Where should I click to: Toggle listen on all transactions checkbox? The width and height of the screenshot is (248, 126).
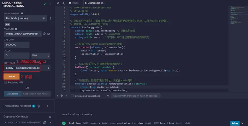72,96
